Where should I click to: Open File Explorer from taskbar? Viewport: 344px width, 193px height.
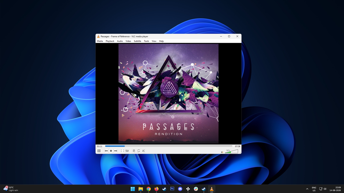point(141,189)
